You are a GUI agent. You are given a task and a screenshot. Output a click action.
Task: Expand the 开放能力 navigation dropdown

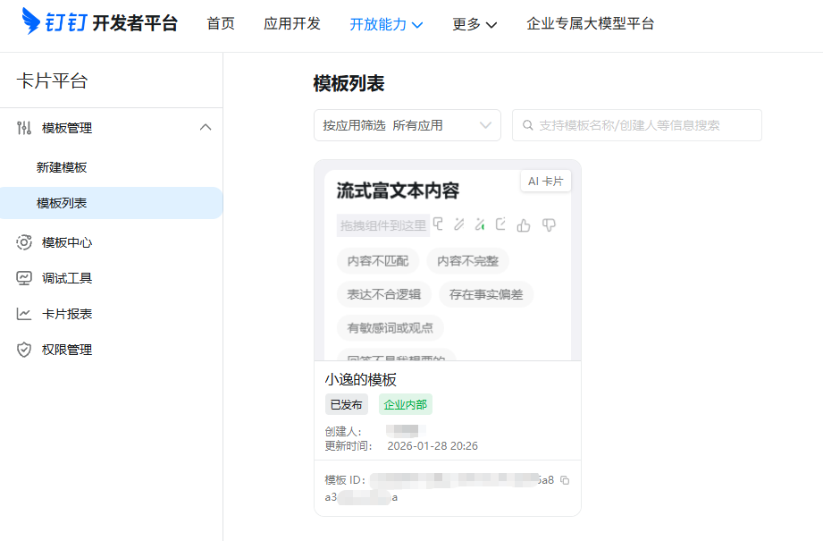(386, 24)
